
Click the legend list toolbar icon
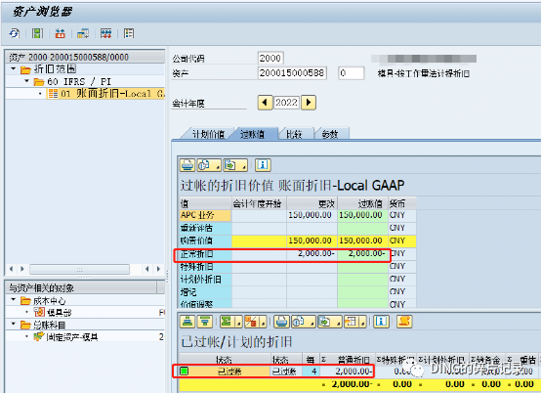click(129, 33)
